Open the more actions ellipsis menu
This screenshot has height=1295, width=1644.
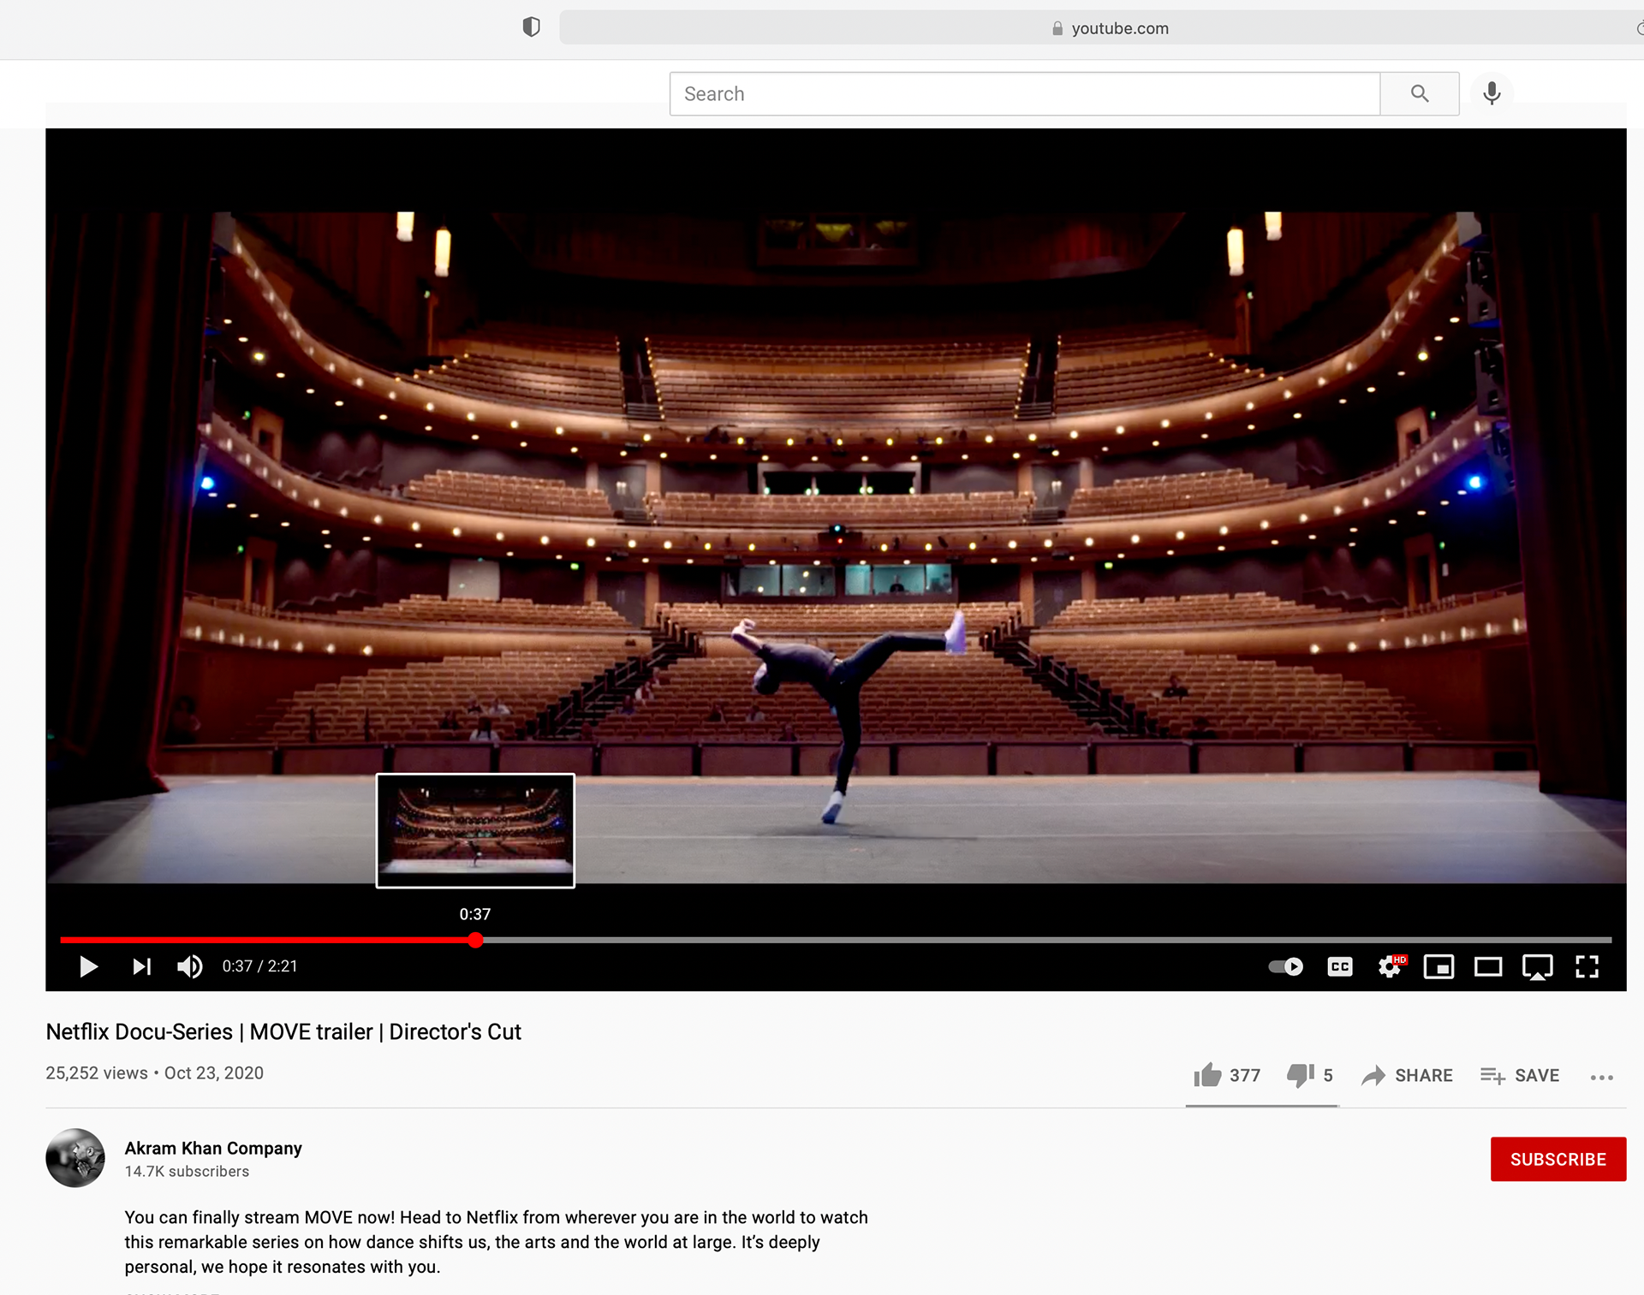click(1601, 1077)
